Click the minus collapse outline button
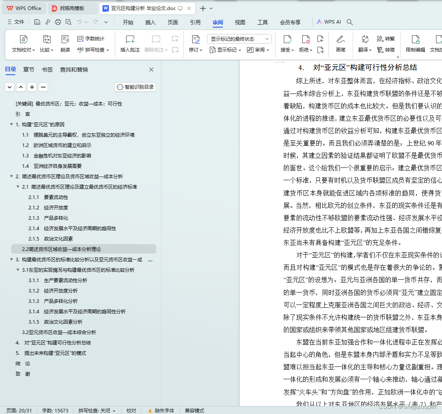Screen dimensions: 442x414 tap(43, 87)
